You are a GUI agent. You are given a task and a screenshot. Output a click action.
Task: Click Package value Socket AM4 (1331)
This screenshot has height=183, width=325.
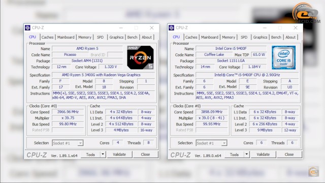click(x=87, y=61)
